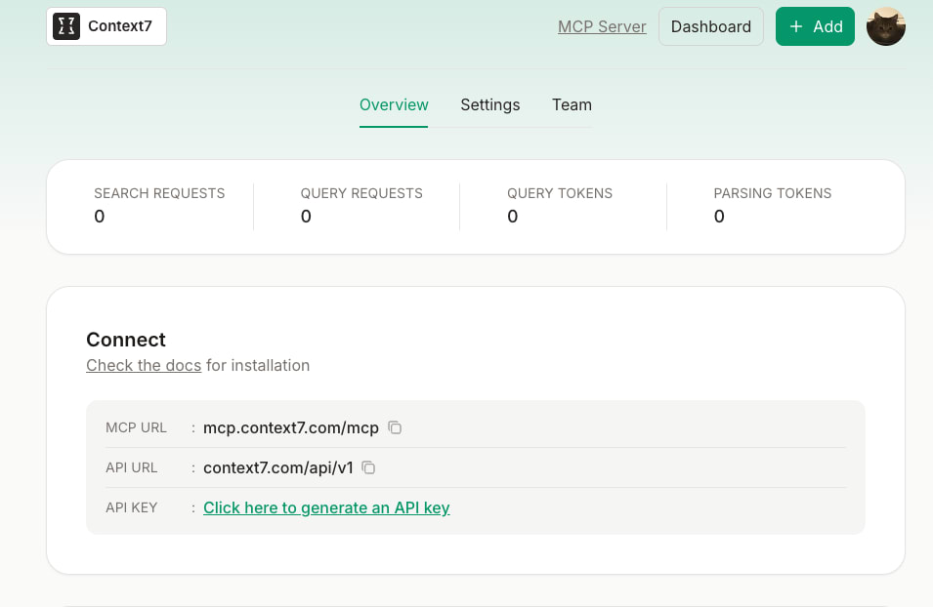Switch to the Team tab
The width and height of the screenshot is (933, 607).
pos(572,104)
